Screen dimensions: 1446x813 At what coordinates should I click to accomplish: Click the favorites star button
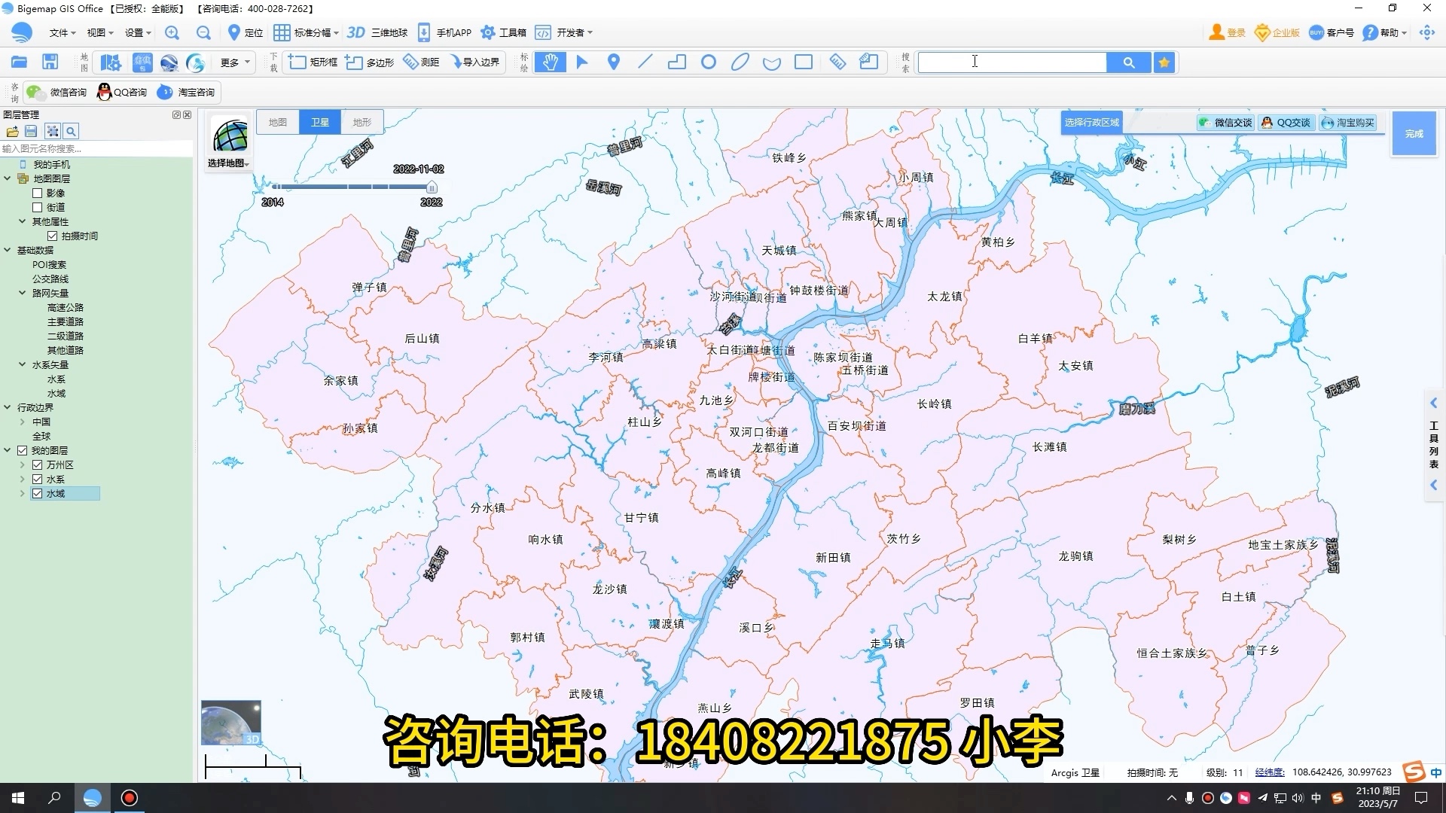(x=1164, y=62)
